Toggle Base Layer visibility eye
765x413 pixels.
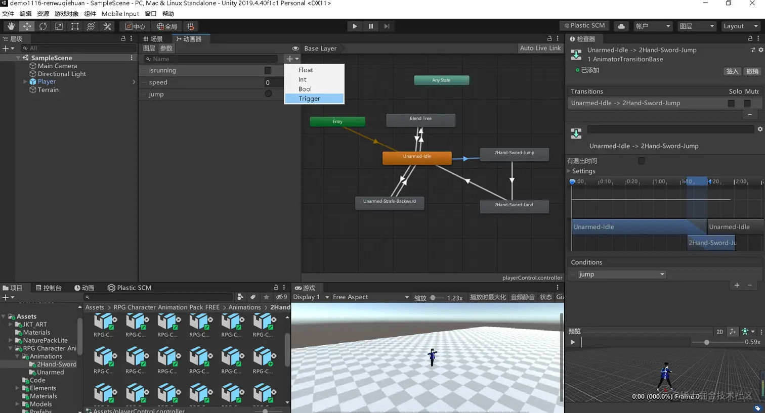coord(295,49)
